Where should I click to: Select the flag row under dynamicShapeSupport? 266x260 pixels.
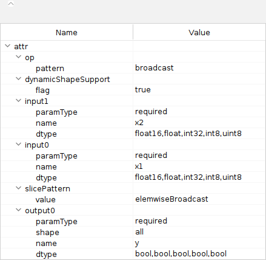pyautogui.click(x=133, y=90)
